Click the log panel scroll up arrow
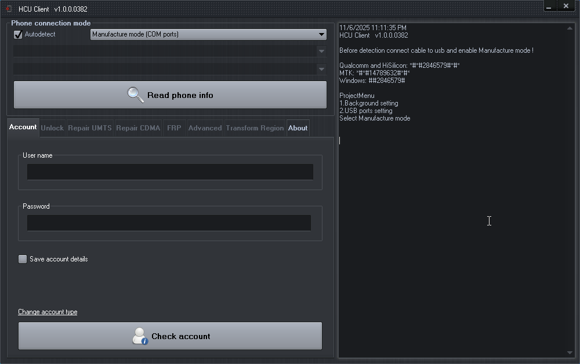 (x=570, y=28)
